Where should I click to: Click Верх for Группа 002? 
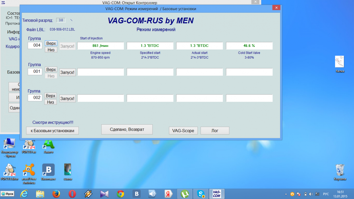[51, 96]
